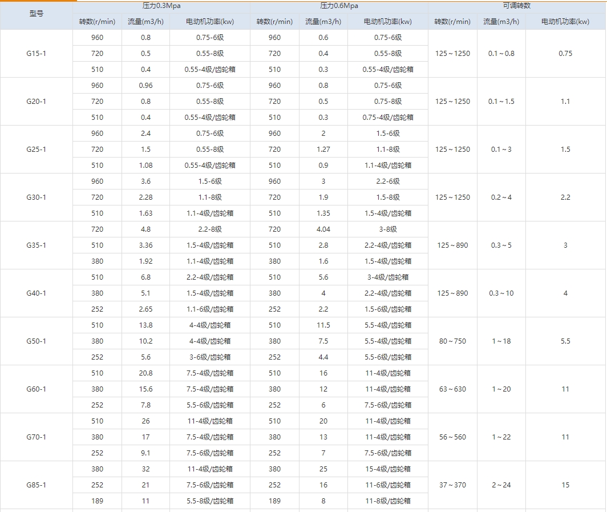Click motor cell 2.2-6级
Viewport: 607px width, 512px height.
click(388, 182)
